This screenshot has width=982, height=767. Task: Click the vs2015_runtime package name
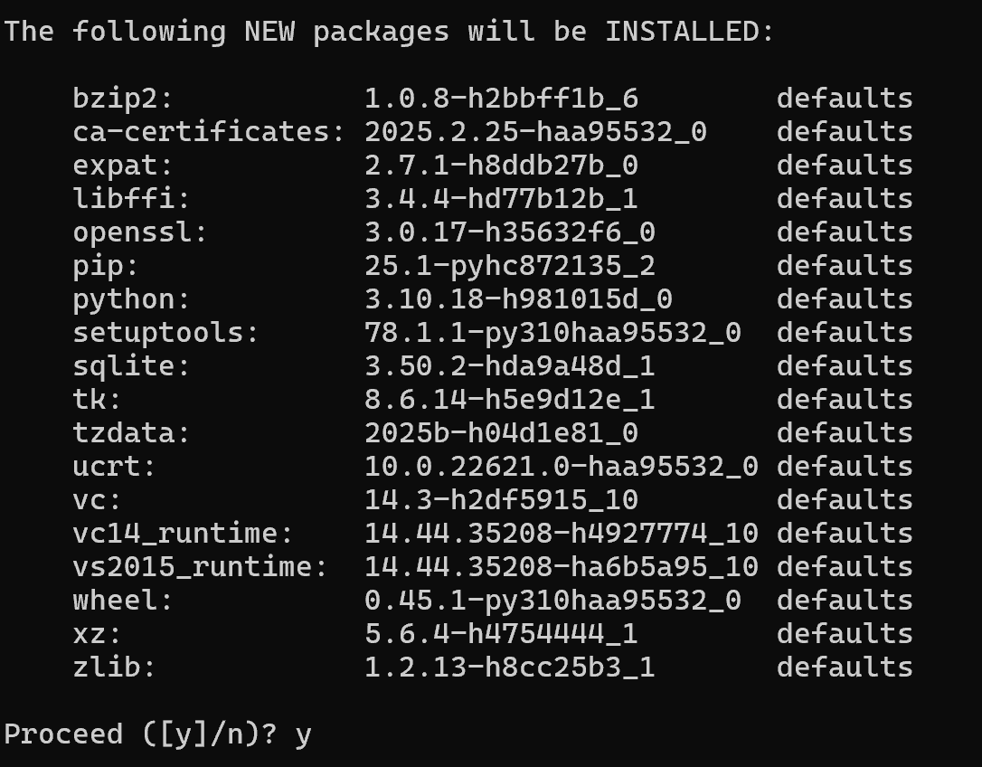pos(200,567)
